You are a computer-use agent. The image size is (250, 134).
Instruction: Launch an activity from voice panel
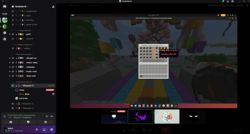coord(45,122)
